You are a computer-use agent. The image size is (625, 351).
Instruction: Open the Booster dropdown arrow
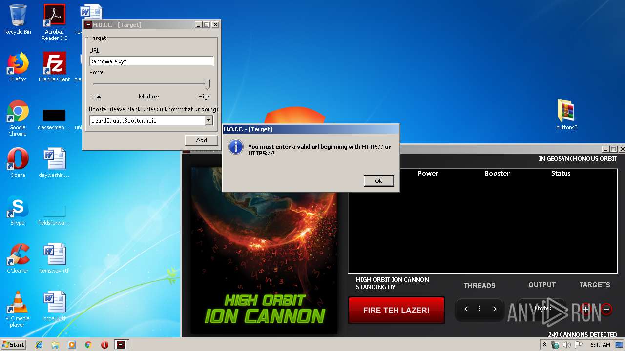coord(208,120)
